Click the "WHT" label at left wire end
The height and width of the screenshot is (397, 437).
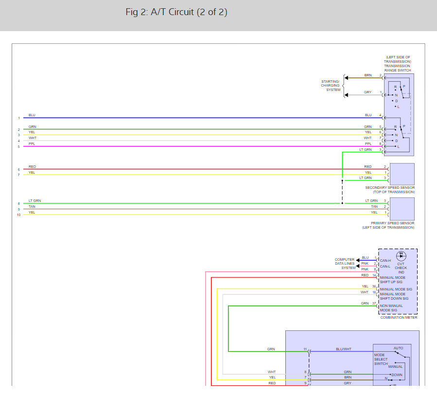pyautogui.click(x=33, y=138)
